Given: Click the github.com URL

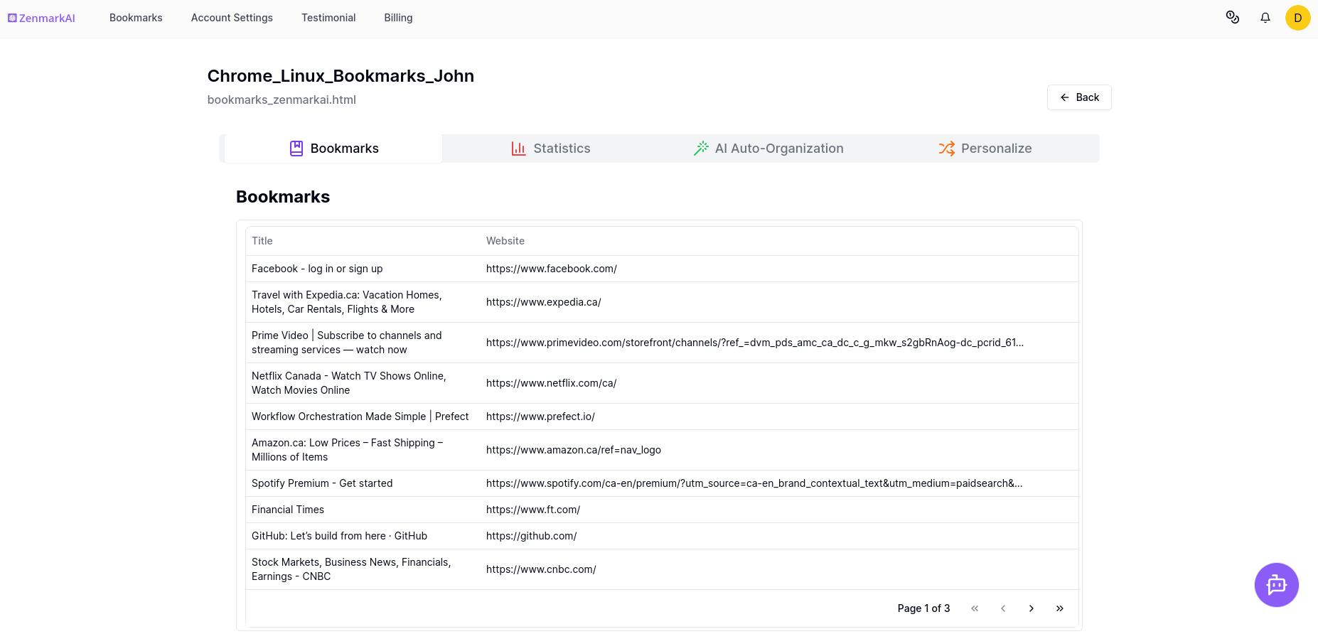Looking at the screenshot, I should [x=532, y=536].
